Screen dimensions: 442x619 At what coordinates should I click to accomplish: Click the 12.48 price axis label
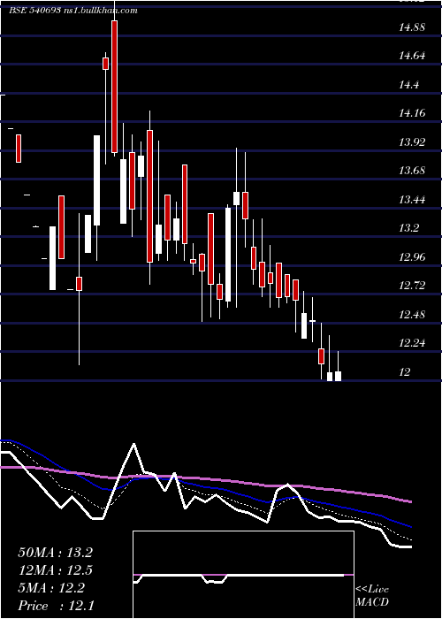[x=412, y=314]
